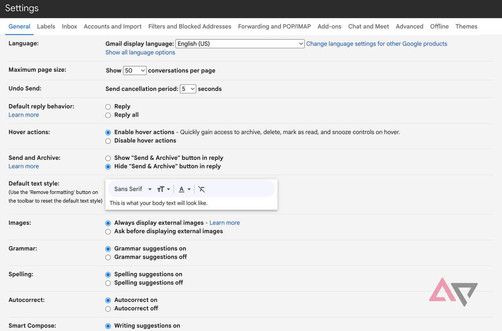Image resolution: width=502 pixels, height=331 pixels.
Task: Select Hide "Send & Archive" button in reply
Action: [108, 167]
